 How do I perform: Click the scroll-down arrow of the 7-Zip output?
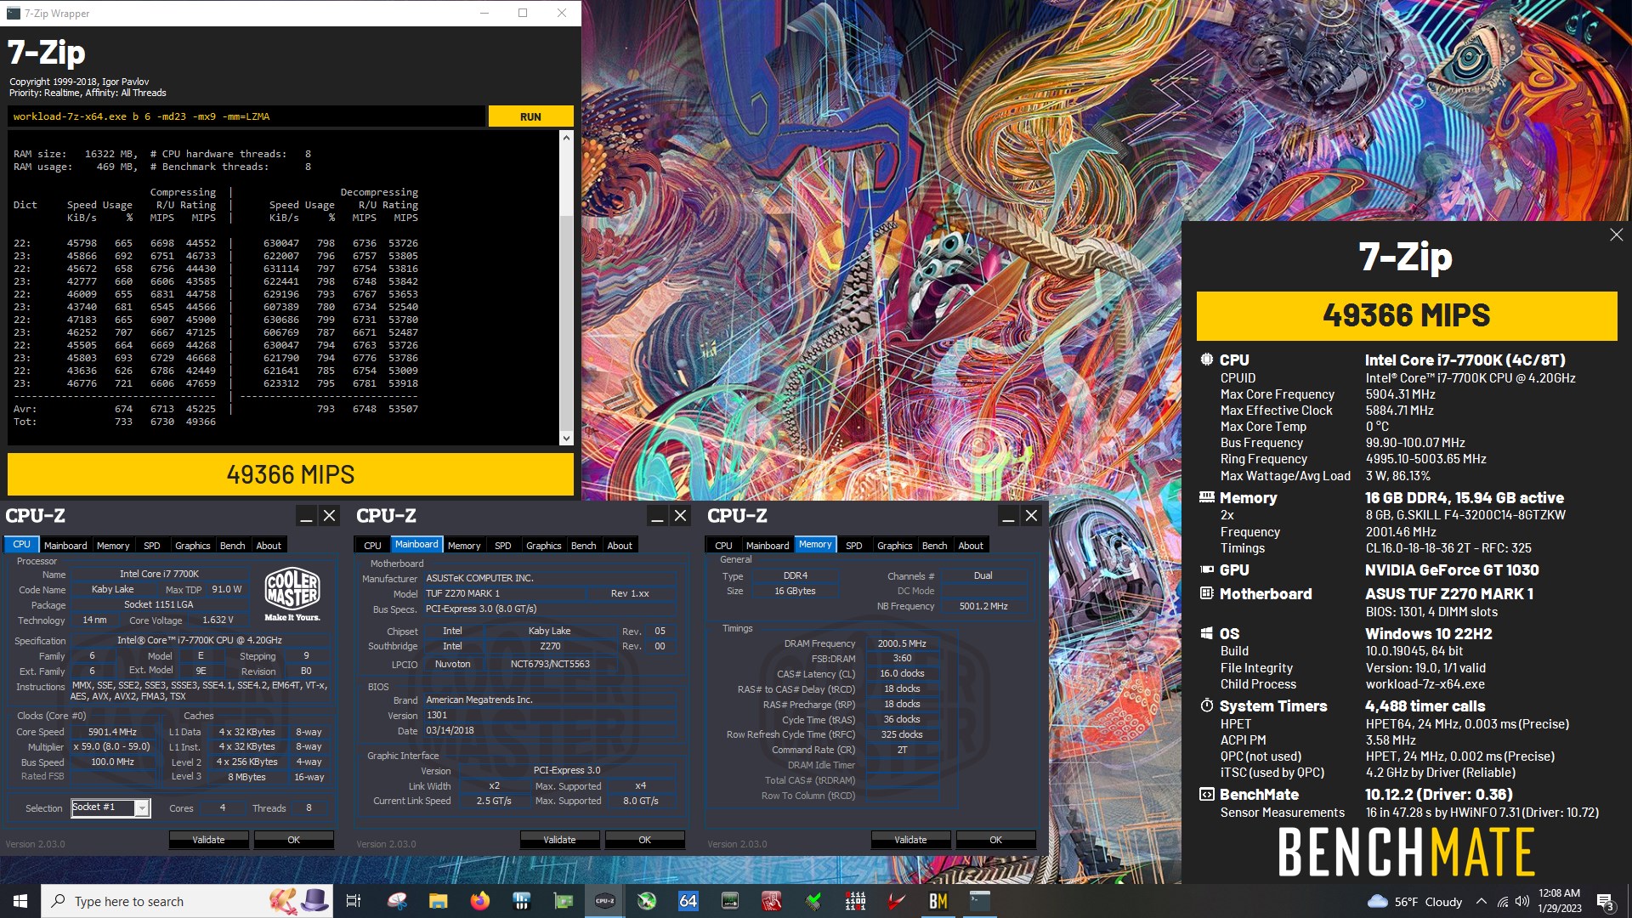[566, 439]
